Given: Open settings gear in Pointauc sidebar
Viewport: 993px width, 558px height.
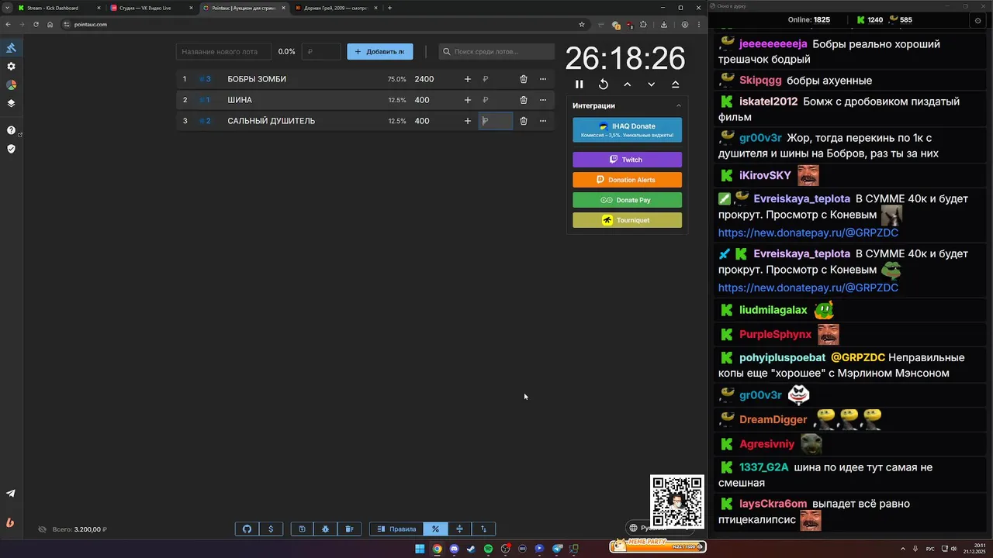Looking at the screenshot, I should (11, 67).
